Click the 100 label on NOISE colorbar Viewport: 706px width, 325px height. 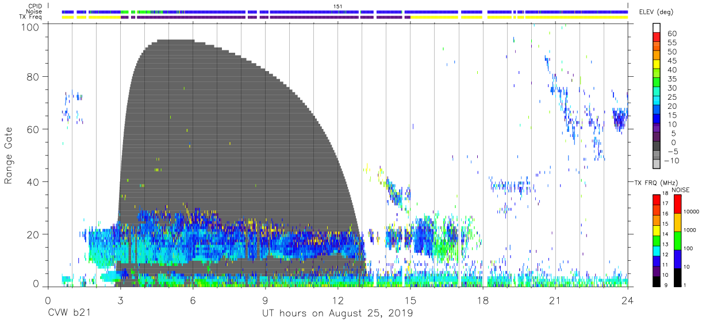click(689, 249)
